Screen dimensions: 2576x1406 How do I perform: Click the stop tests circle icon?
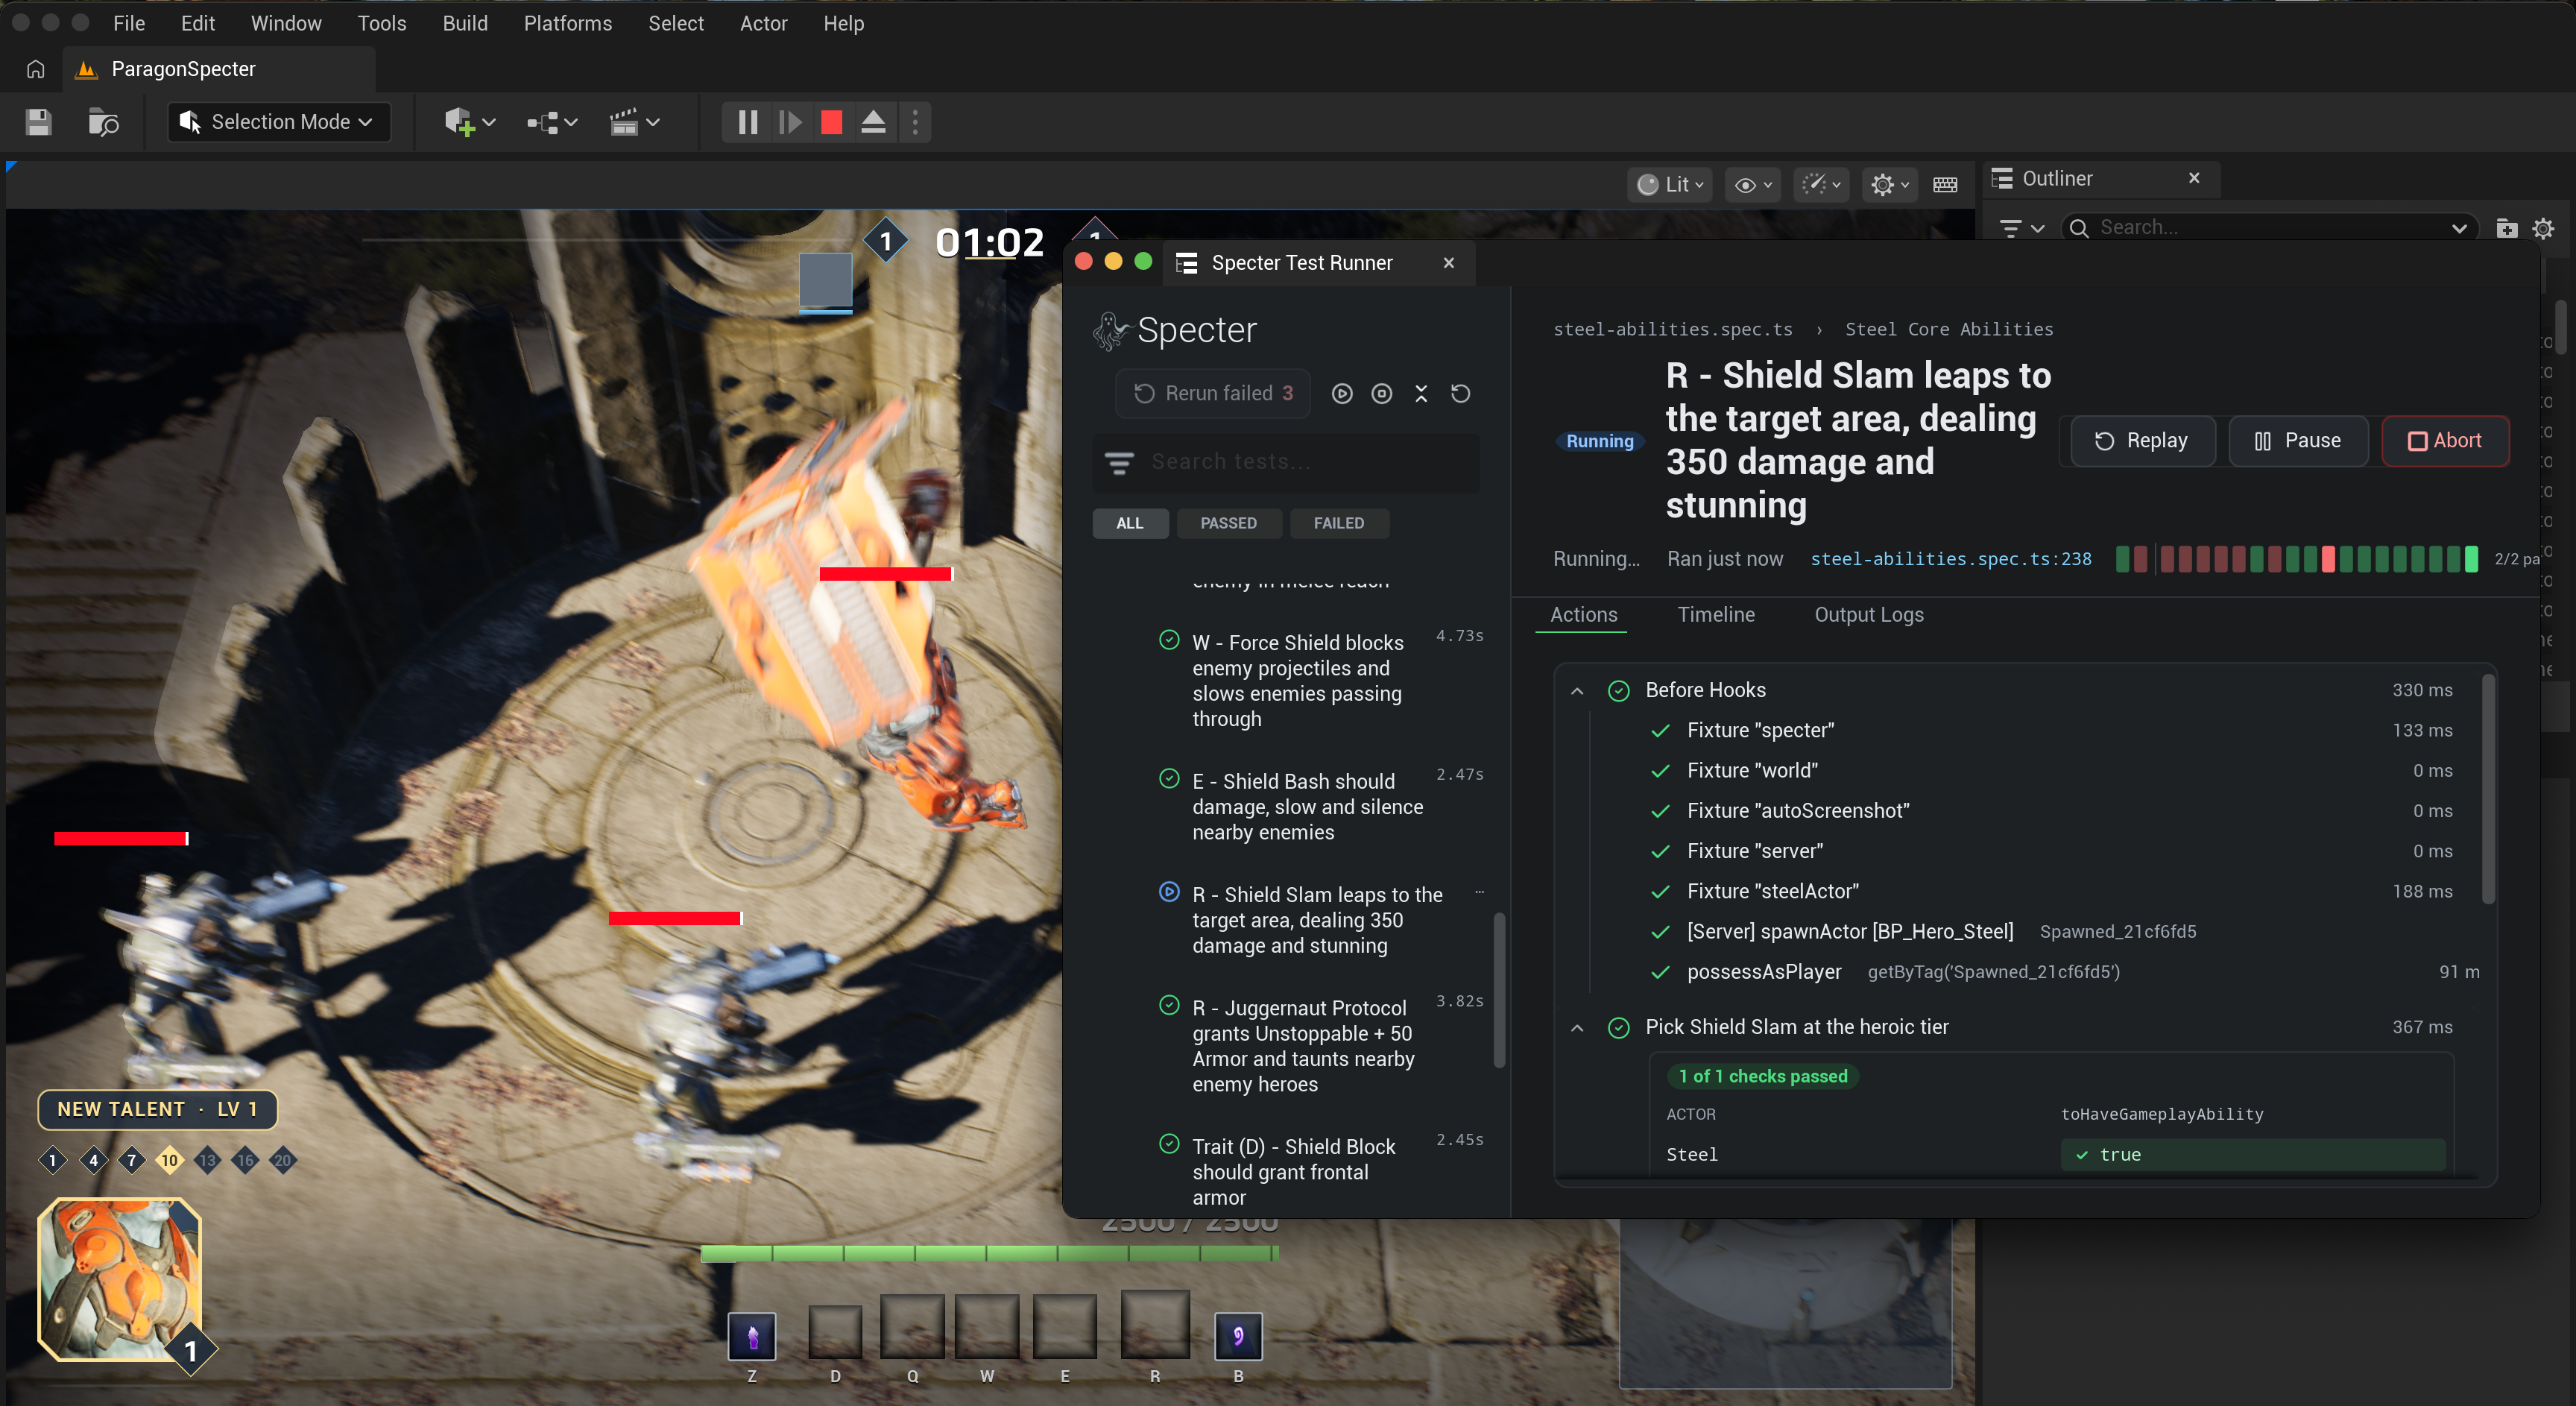(1381, 394)
